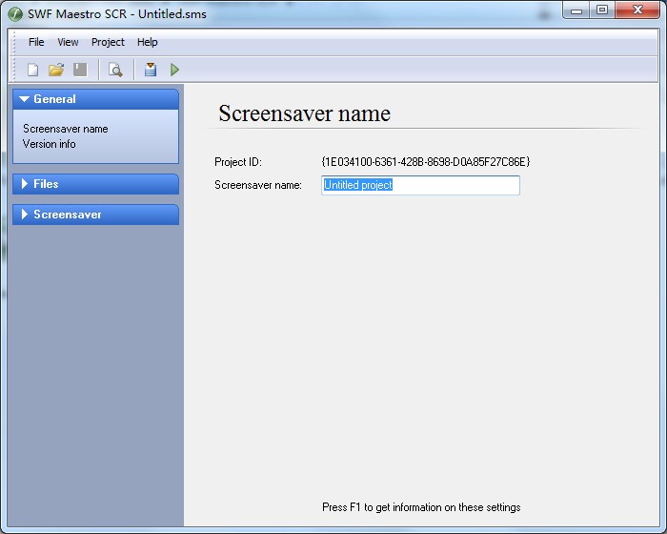The width and height of the screenshot is (667, 534).
Task: Open the File menu
Action: (36, 42)
